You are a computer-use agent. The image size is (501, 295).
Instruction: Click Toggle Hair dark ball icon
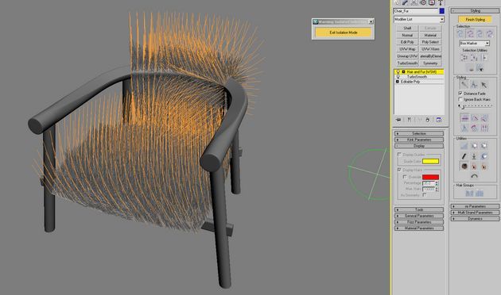[464, 166]
